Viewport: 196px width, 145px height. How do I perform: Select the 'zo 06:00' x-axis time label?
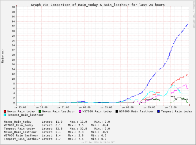[127, 107]
